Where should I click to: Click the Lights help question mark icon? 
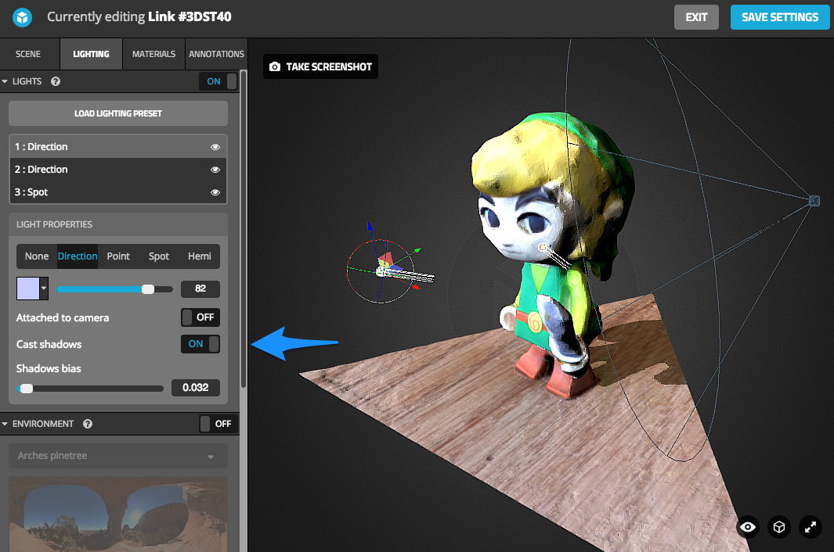pos(53,81)
